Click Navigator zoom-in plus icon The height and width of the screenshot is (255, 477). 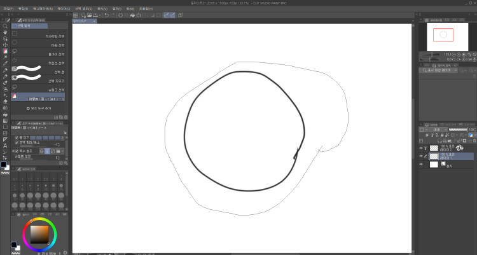coord(459,55)
